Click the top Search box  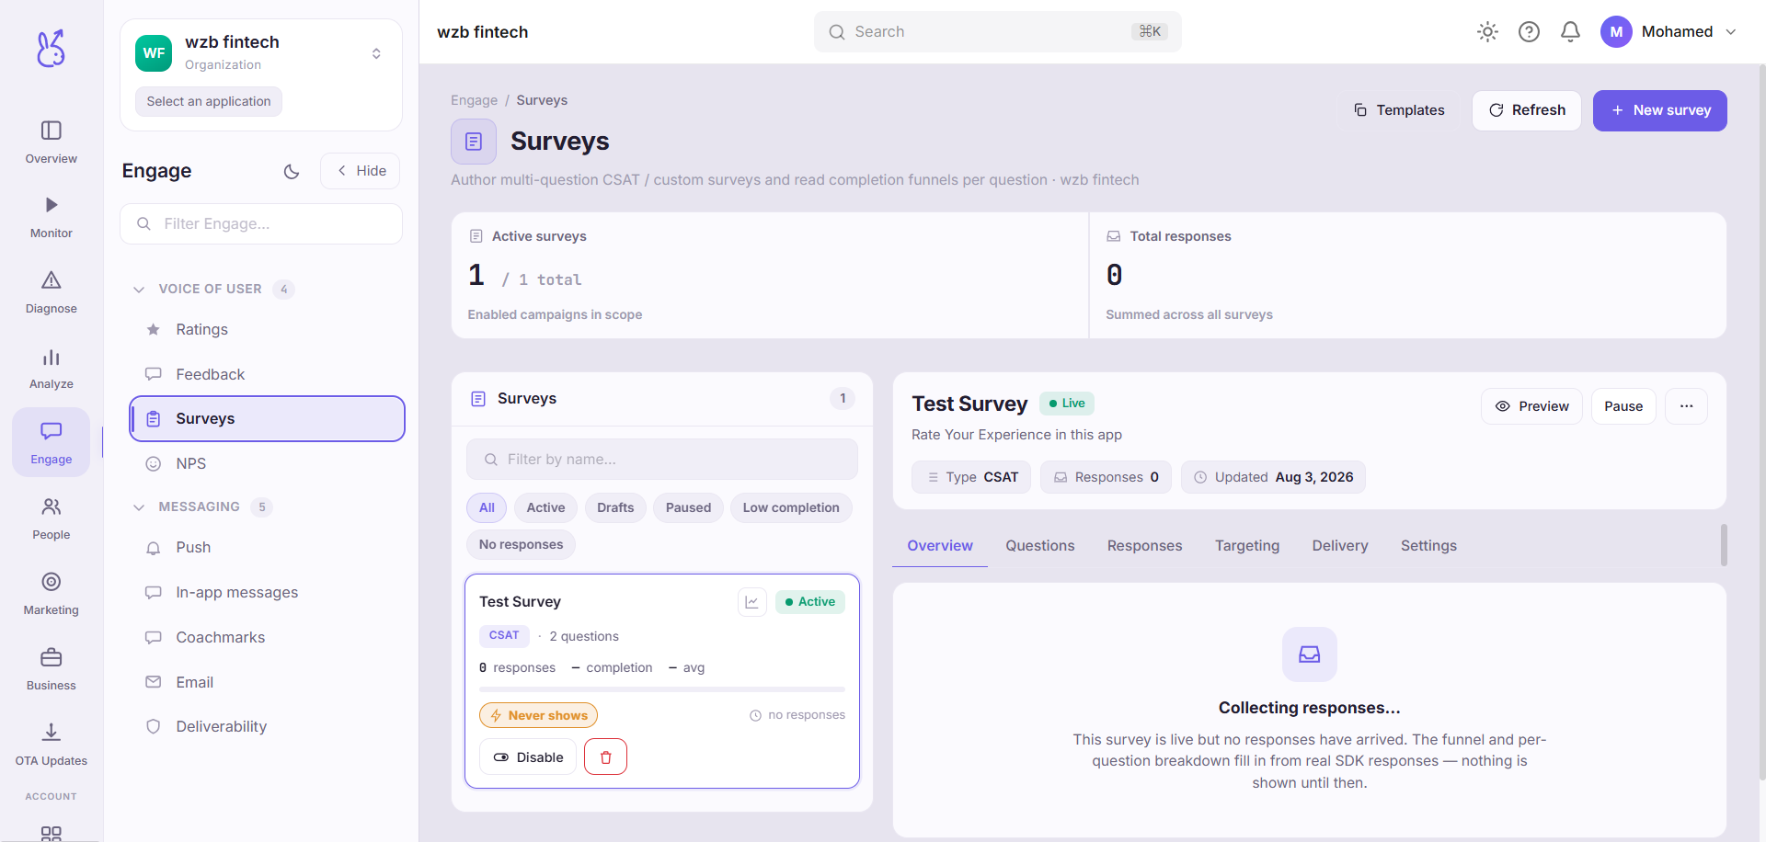[x=997, y=32]
